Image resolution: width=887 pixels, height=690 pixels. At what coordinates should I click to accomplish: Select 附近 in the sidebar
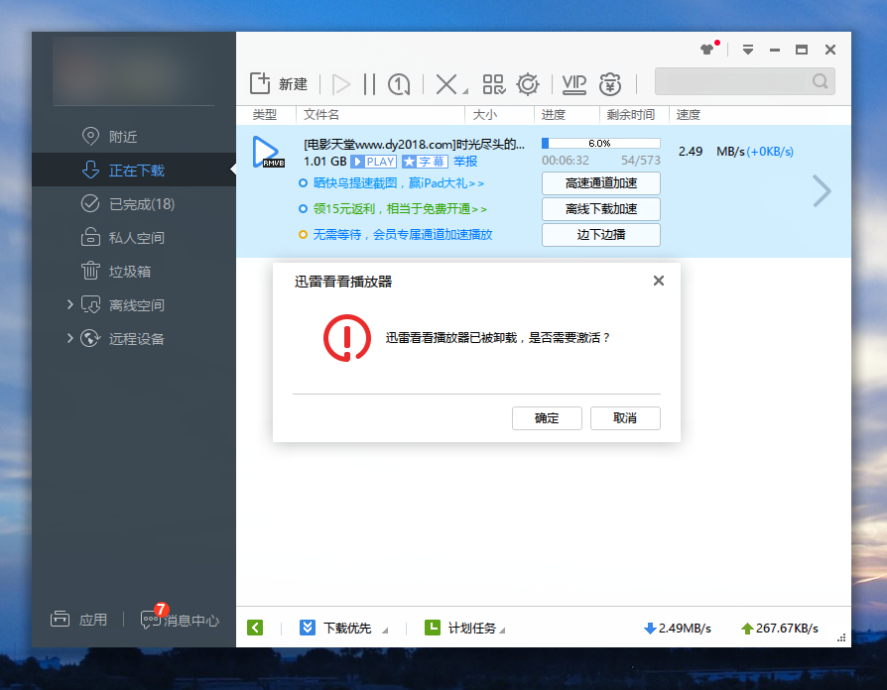[x=134, y=136]
